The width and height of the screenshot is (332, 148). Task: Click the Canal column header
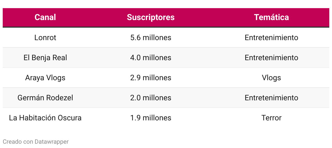[x=45, y=17]
